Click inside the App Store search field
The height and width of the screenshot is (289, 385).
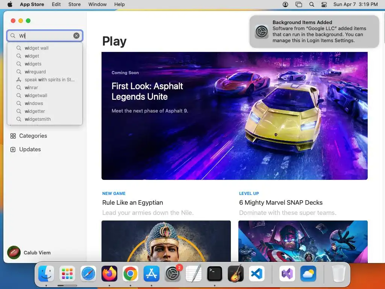[x=45, y=36]
